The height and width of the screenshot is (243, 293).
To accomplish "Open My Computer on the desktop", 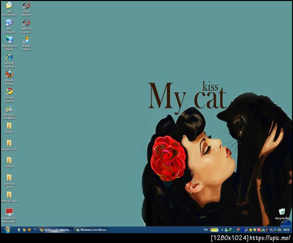I will (9, 26).
